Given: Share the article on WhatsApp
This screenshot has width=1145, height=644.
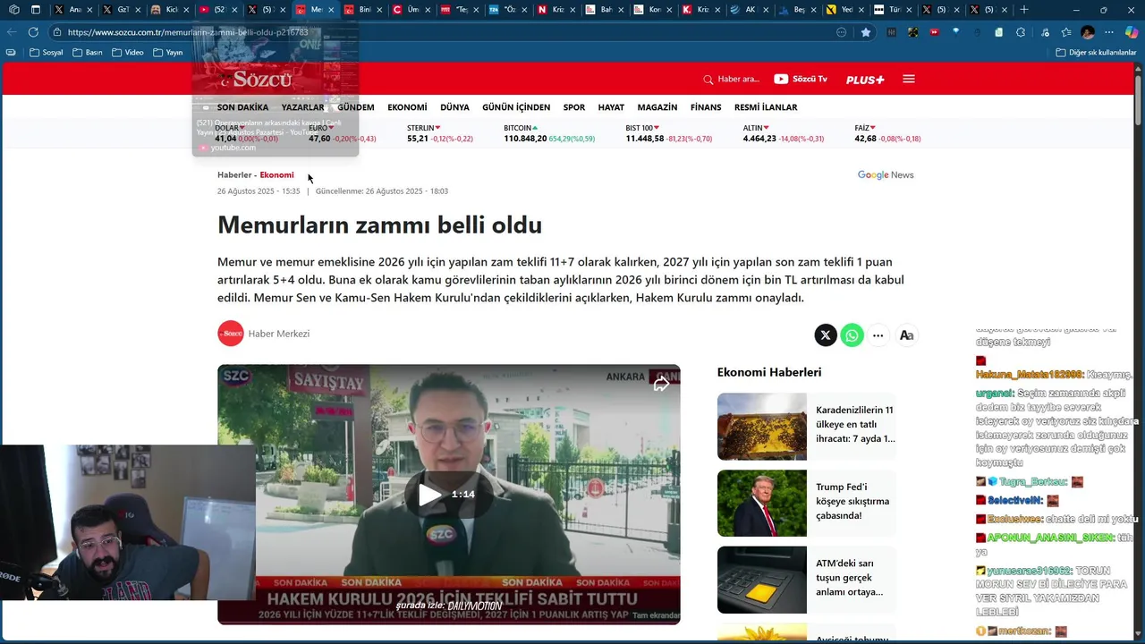Looking at the screenshot, I should click(x=852, y=335).
